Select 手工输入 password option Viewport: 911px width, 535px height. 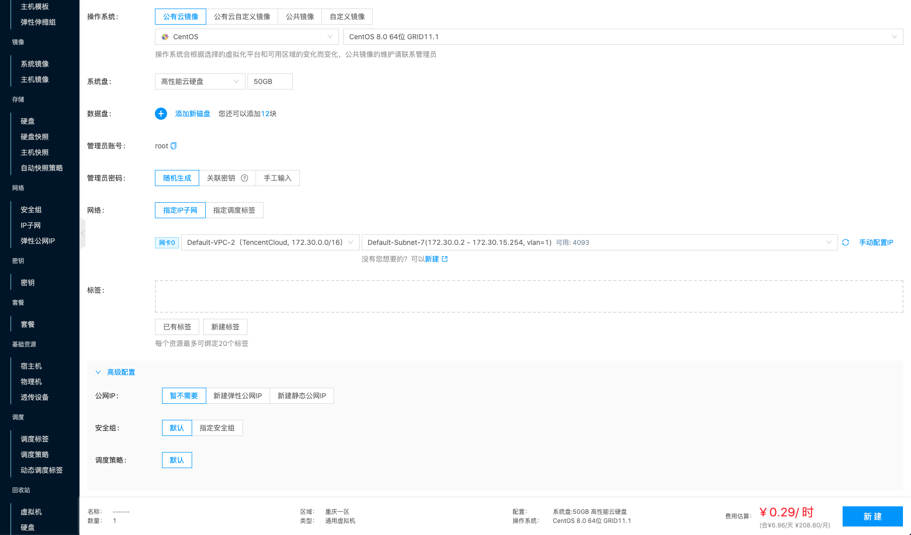(278, 178)
